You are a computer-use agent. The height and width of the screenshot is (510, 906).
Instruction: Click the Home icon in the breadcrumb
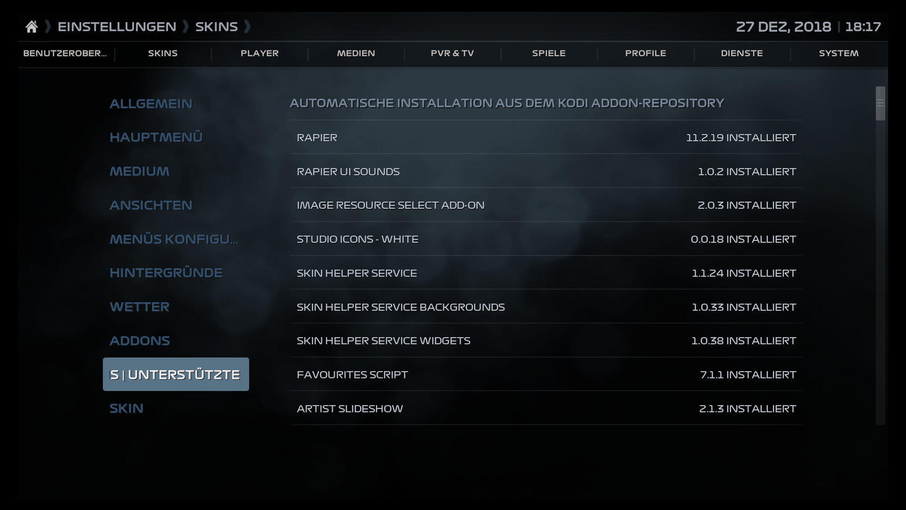click(32, 26)
